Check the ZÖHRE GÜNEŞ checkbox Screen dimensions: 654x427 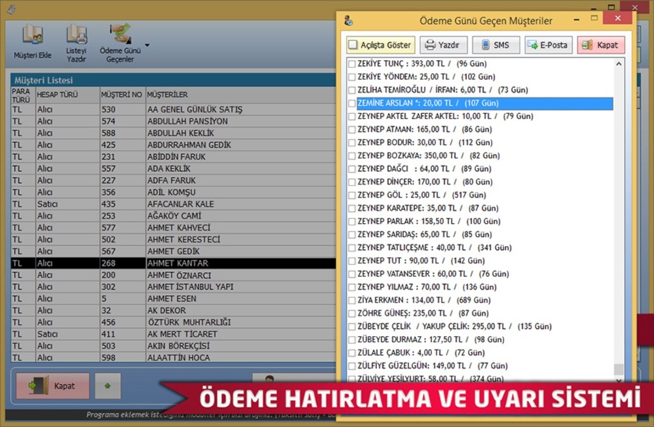(352, 313)
